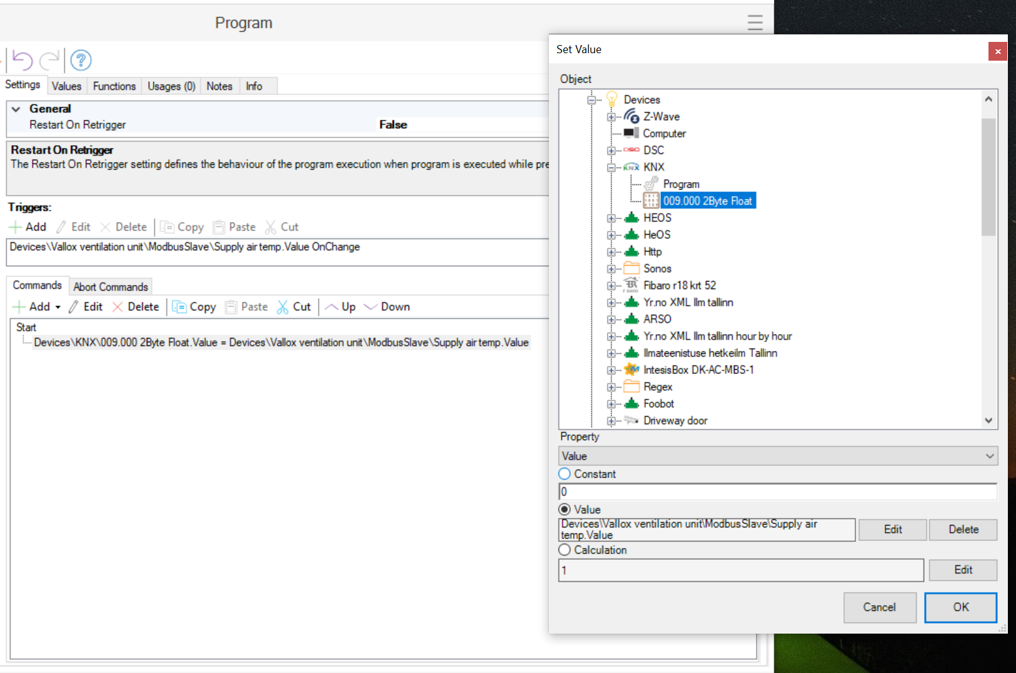Click the redo arrow icon
Viewport: 1016px width, 673px height.
click(x=49, y=60)
